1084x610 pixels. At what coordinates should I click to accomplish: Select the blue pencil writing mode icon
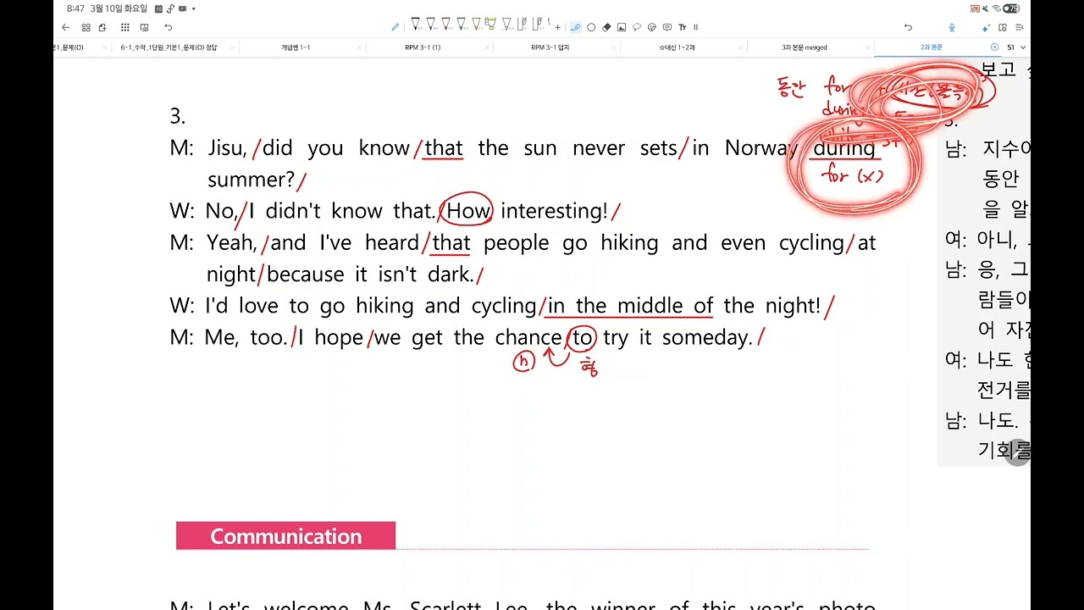tap(395, 27)
